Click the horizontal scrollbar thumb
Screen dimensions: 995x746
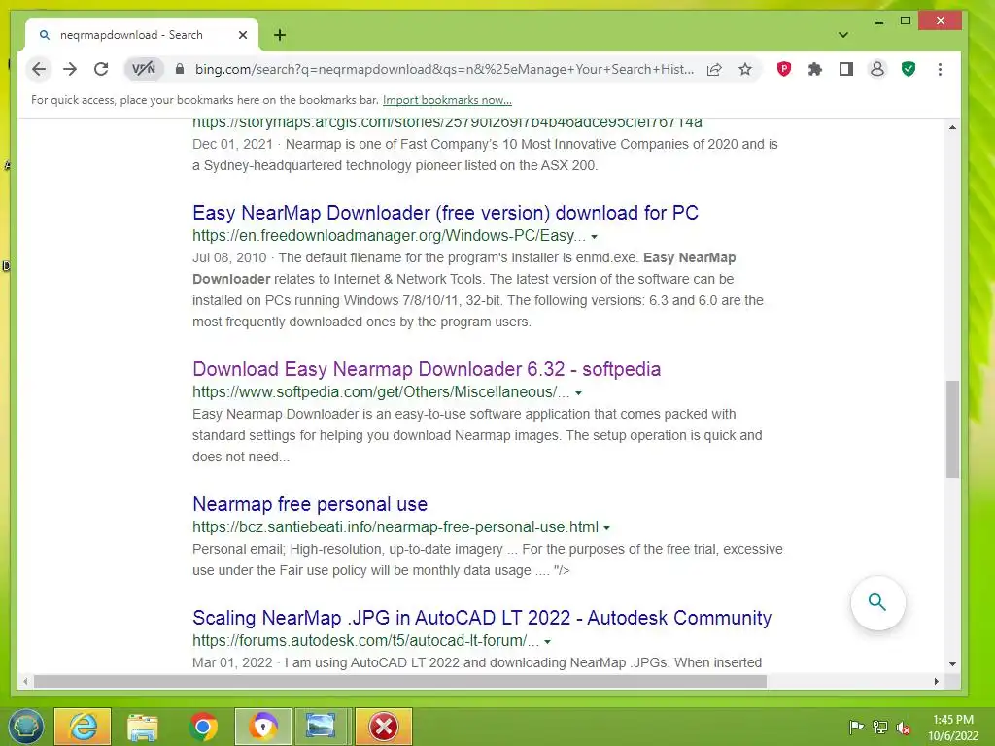click(400, 681)
